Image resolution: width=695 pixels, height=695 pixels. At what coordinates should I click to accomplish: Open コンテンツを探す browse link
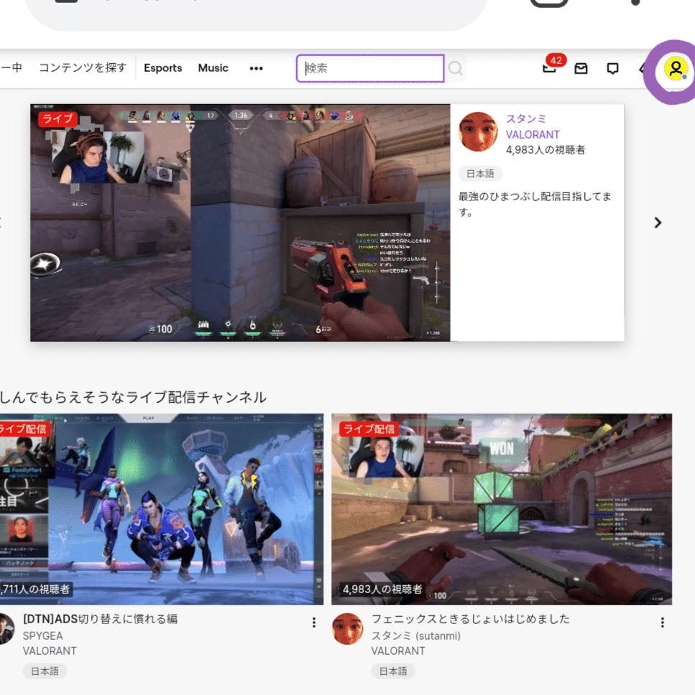83,67
